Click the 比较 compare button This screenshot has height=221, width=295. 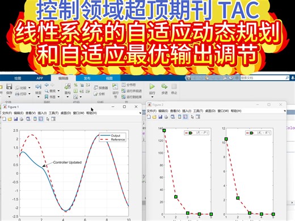pyautogui.click(x=21, y=88)
